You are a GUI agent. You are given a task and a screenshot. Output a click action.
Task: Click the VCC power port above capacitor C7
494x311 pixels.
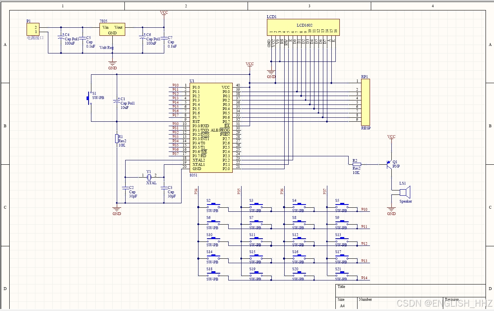pos(164,14)
